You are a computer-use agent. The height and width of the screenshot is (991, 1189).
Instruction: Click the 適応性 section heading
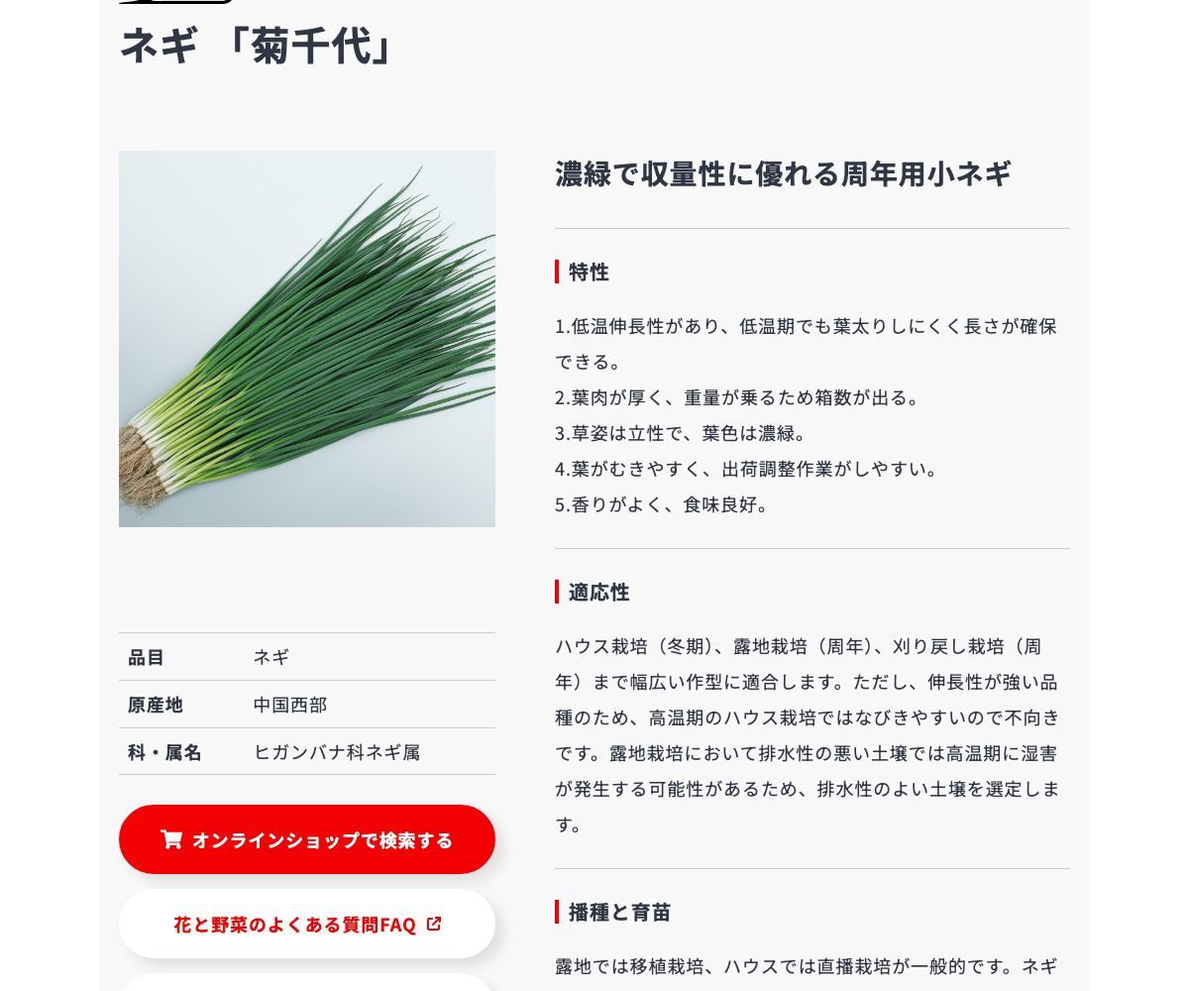tap(598, 592)
